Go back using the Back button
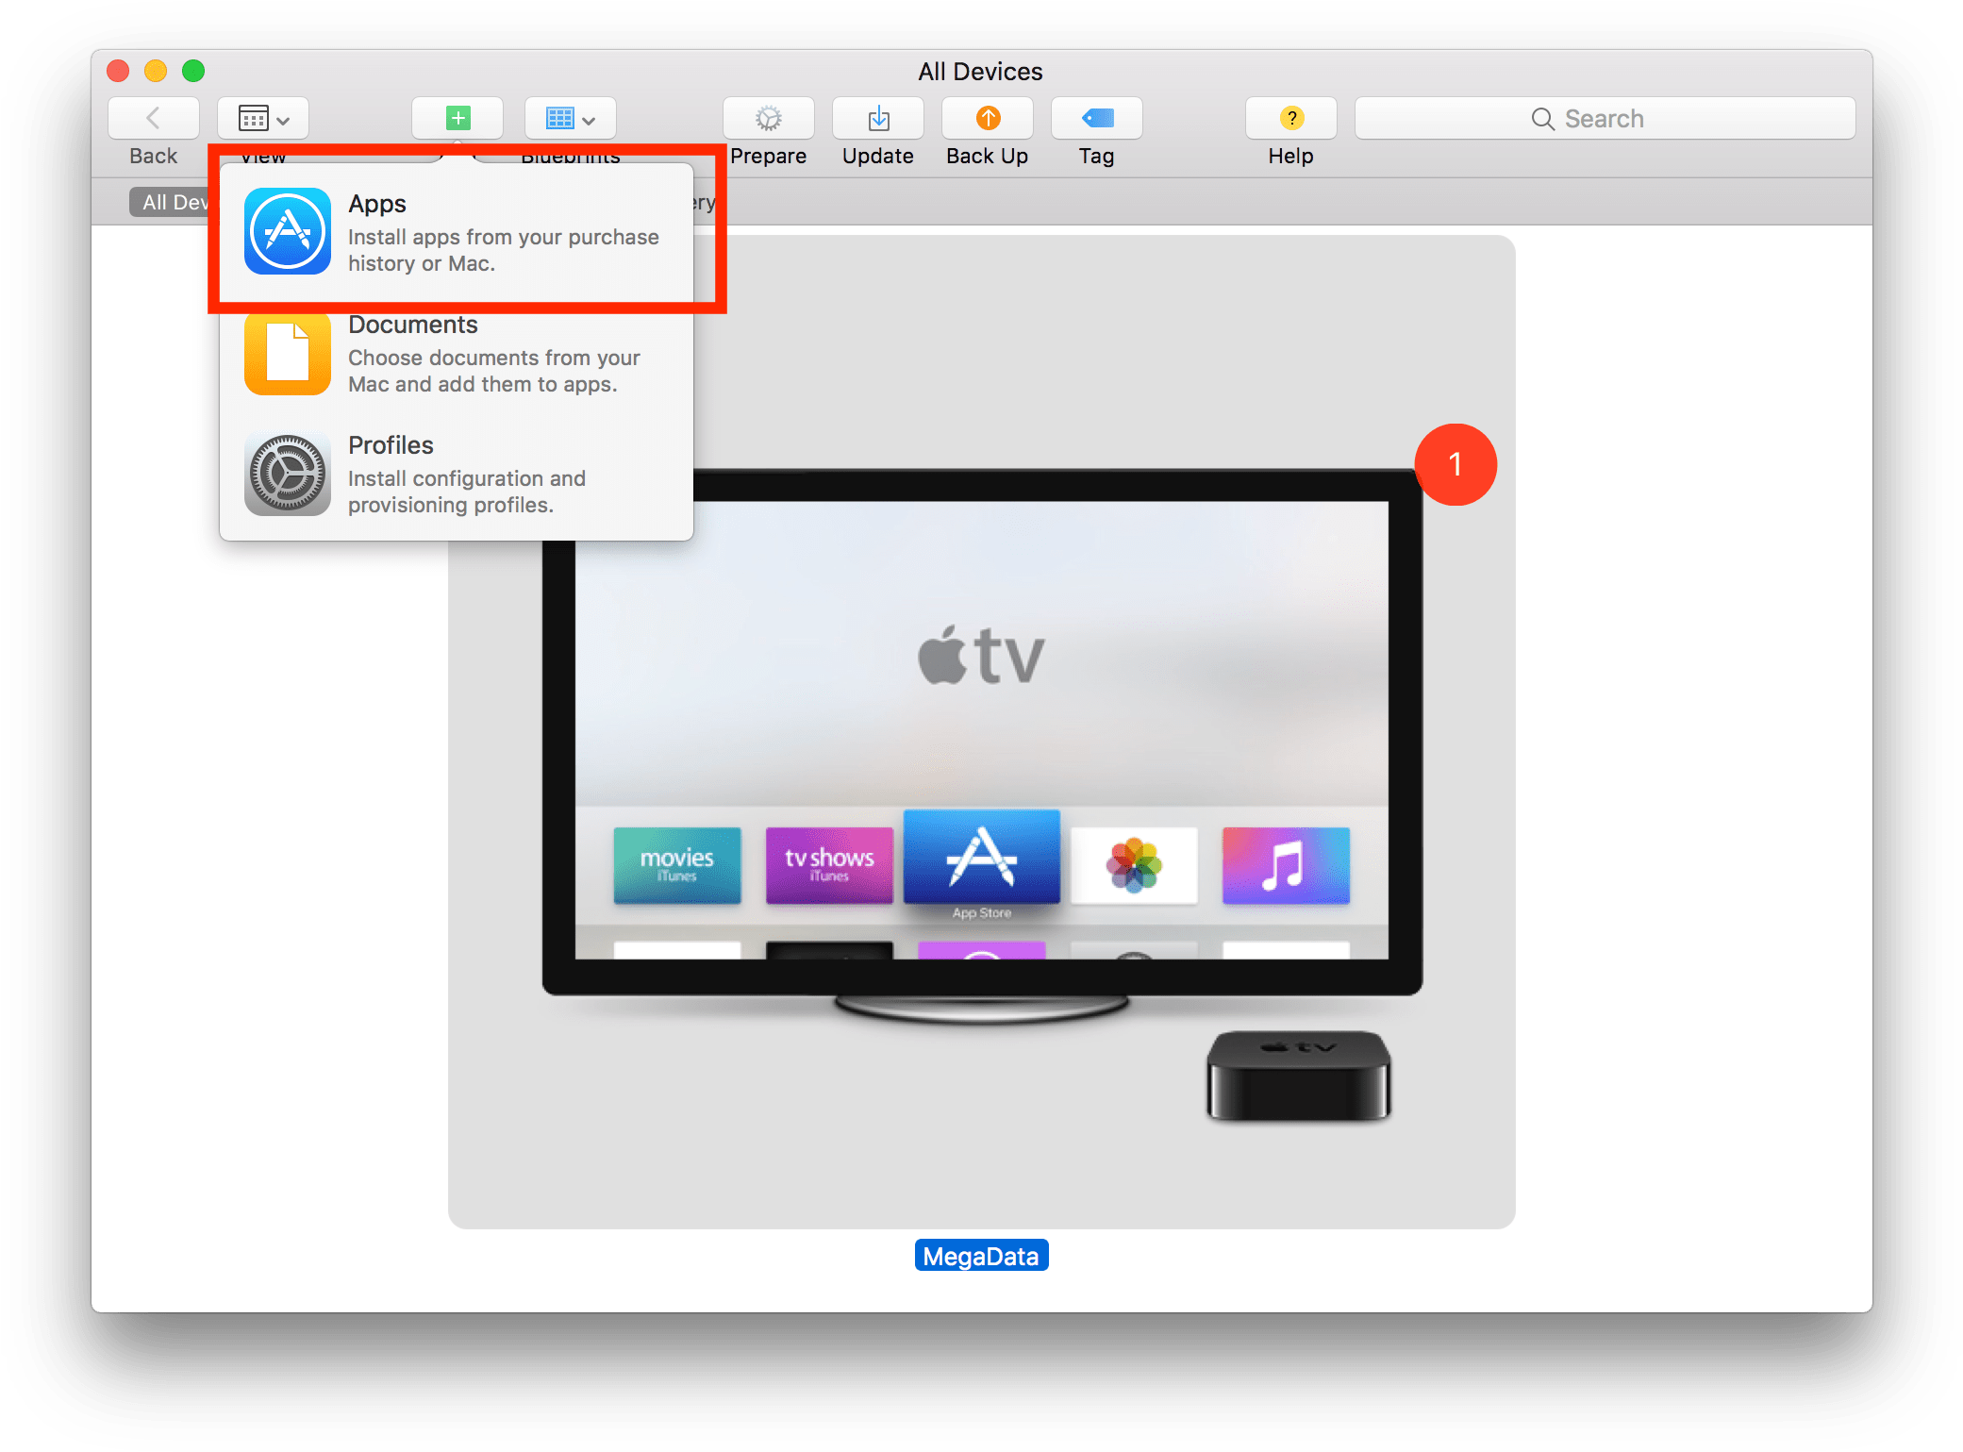The height and width of the screenshot is (1452, 1963). pyautogui.click(x=152, y=118)
